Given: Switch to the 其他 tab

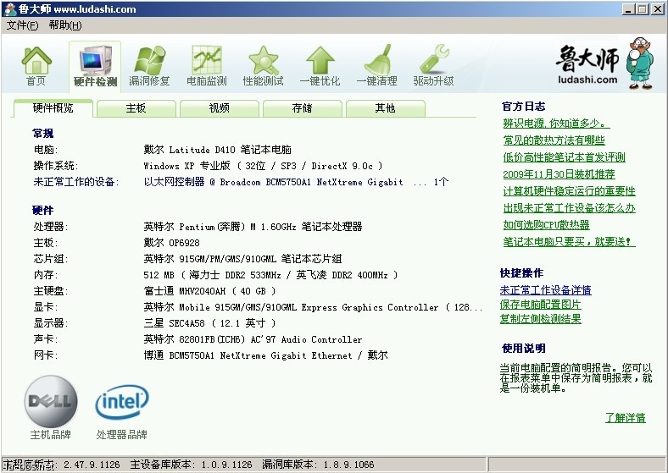Looking at the screenshot, I should click(x=385, y=108).
